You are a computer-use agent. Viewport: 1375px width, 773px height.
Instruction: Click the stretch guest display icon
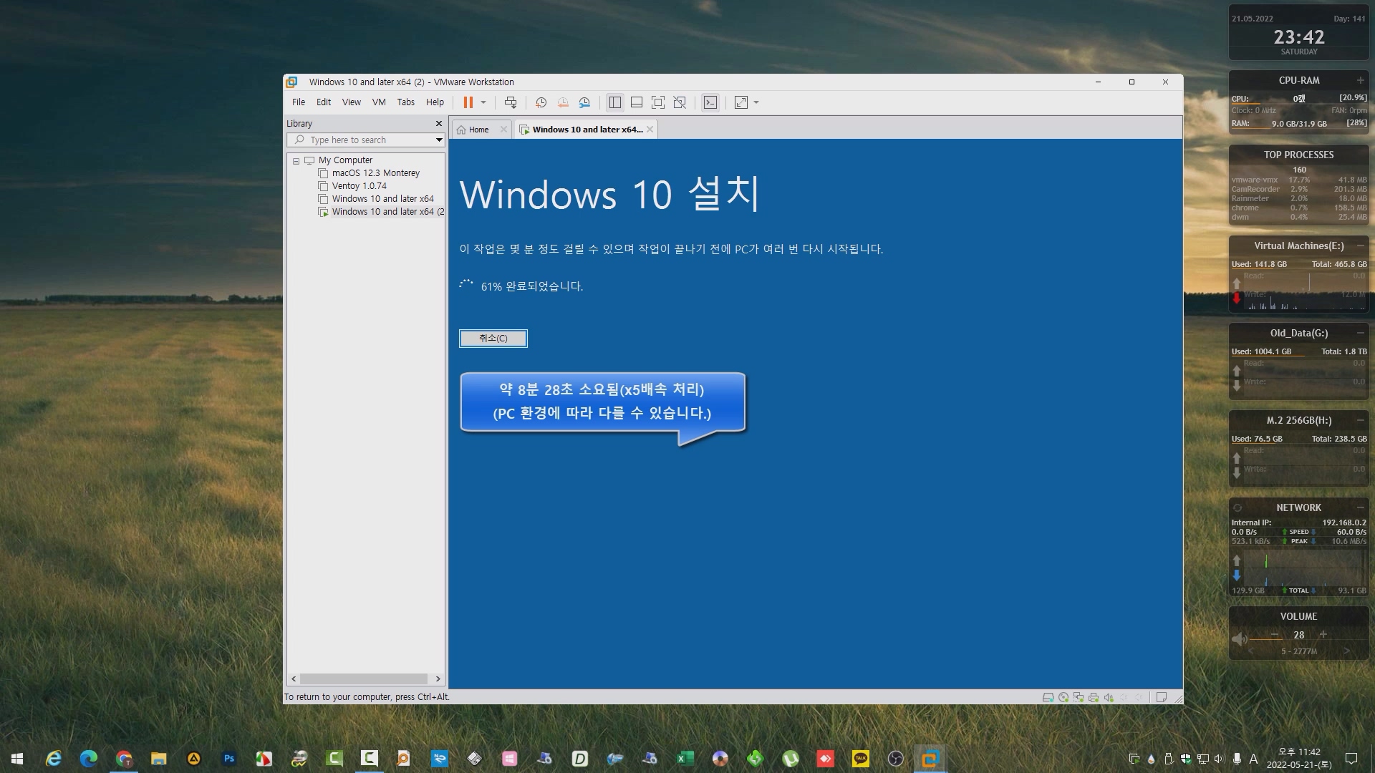[741, 102]
